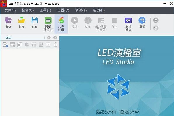Click the lower gray round icon right of 监视
The height and width of the screenshot is (116, 174).
pyautogui.click(x=156, y=28)
